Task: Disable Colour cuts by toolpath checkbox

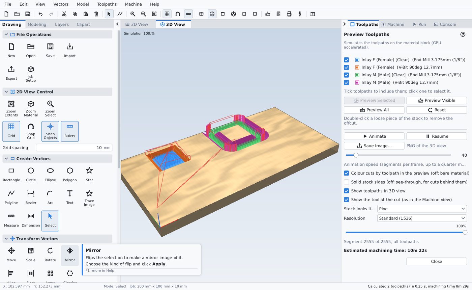Action: point(346,173)
